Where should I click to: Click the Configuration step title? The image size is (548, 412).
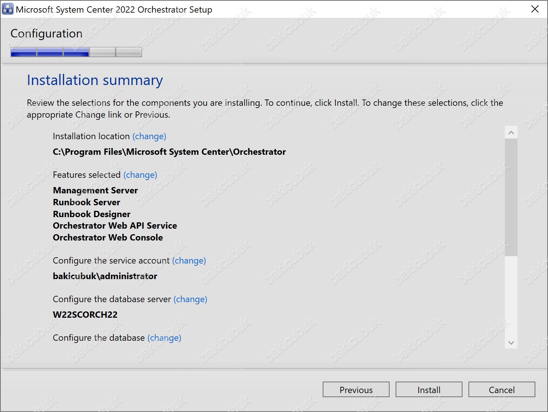[46, 33]
